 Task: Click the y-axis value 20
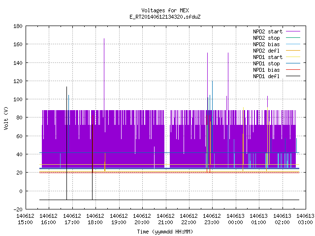click(19, 173)
